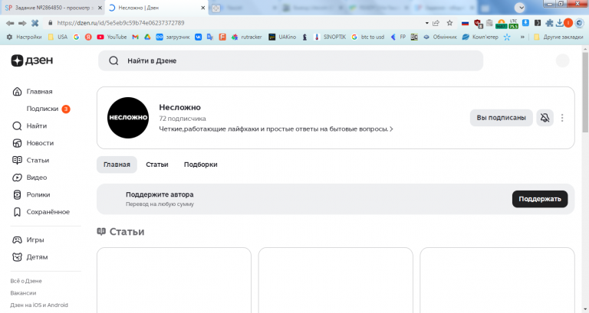Close the Несложно | Дзен tab

[x=202, y=8]
